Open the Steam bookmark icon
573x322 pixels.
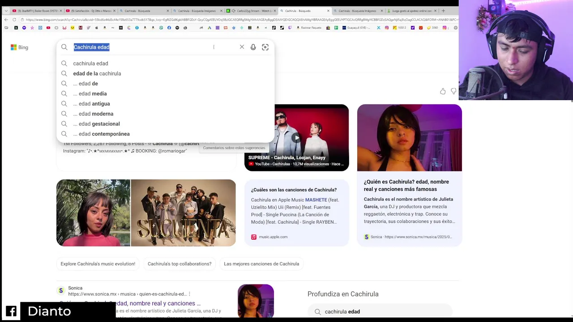click(x=282, y=28)
